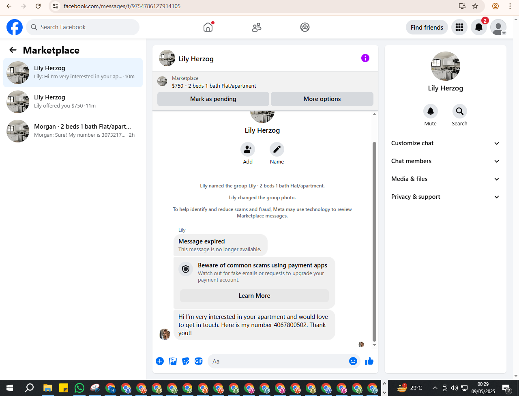Click the browser address bar URL
The height and width of the screenshot is (396, 519).
pos(122,6)
